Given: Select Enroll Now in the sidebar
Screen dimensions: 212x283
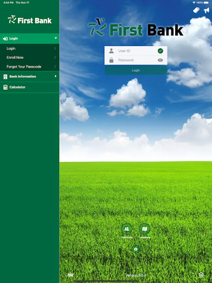Looking at the screenshot, I should [x=30, y=58].
